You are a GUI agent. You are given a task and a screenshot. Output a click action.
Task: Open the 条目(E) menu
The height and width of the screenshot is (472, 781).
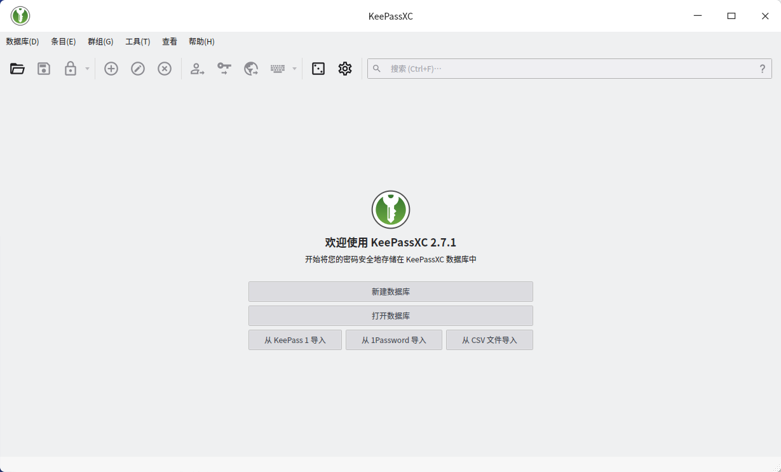[x=63, y=42]
